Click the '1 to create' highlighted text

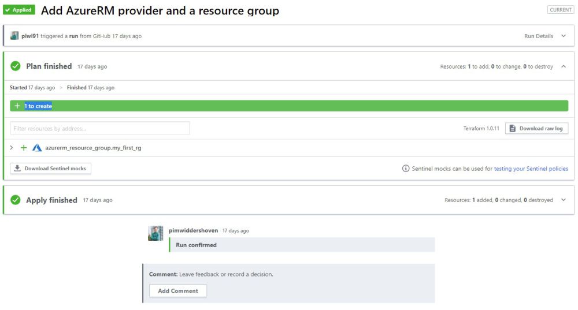38,106
